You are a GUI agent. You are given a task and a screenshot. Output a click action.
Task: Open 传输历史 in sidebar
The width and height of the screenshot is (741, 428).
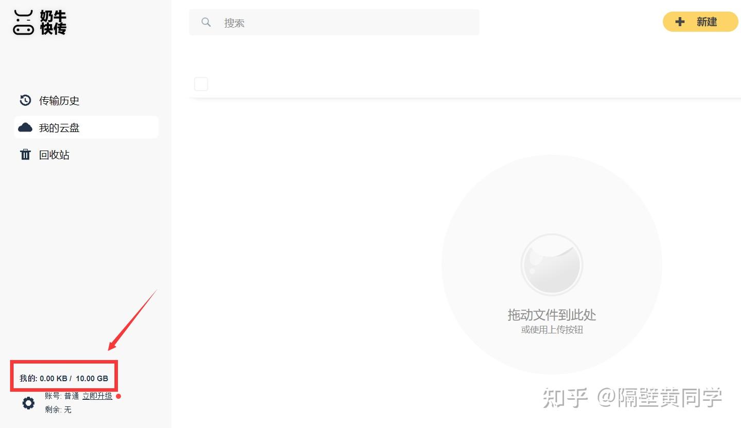coord(86,100)
